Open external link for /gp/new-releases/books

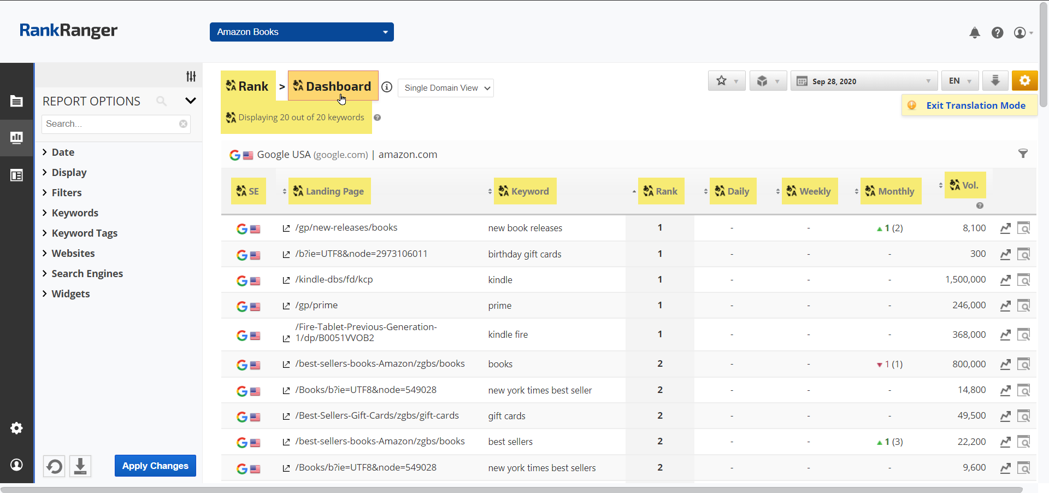[x=286, y=228]
